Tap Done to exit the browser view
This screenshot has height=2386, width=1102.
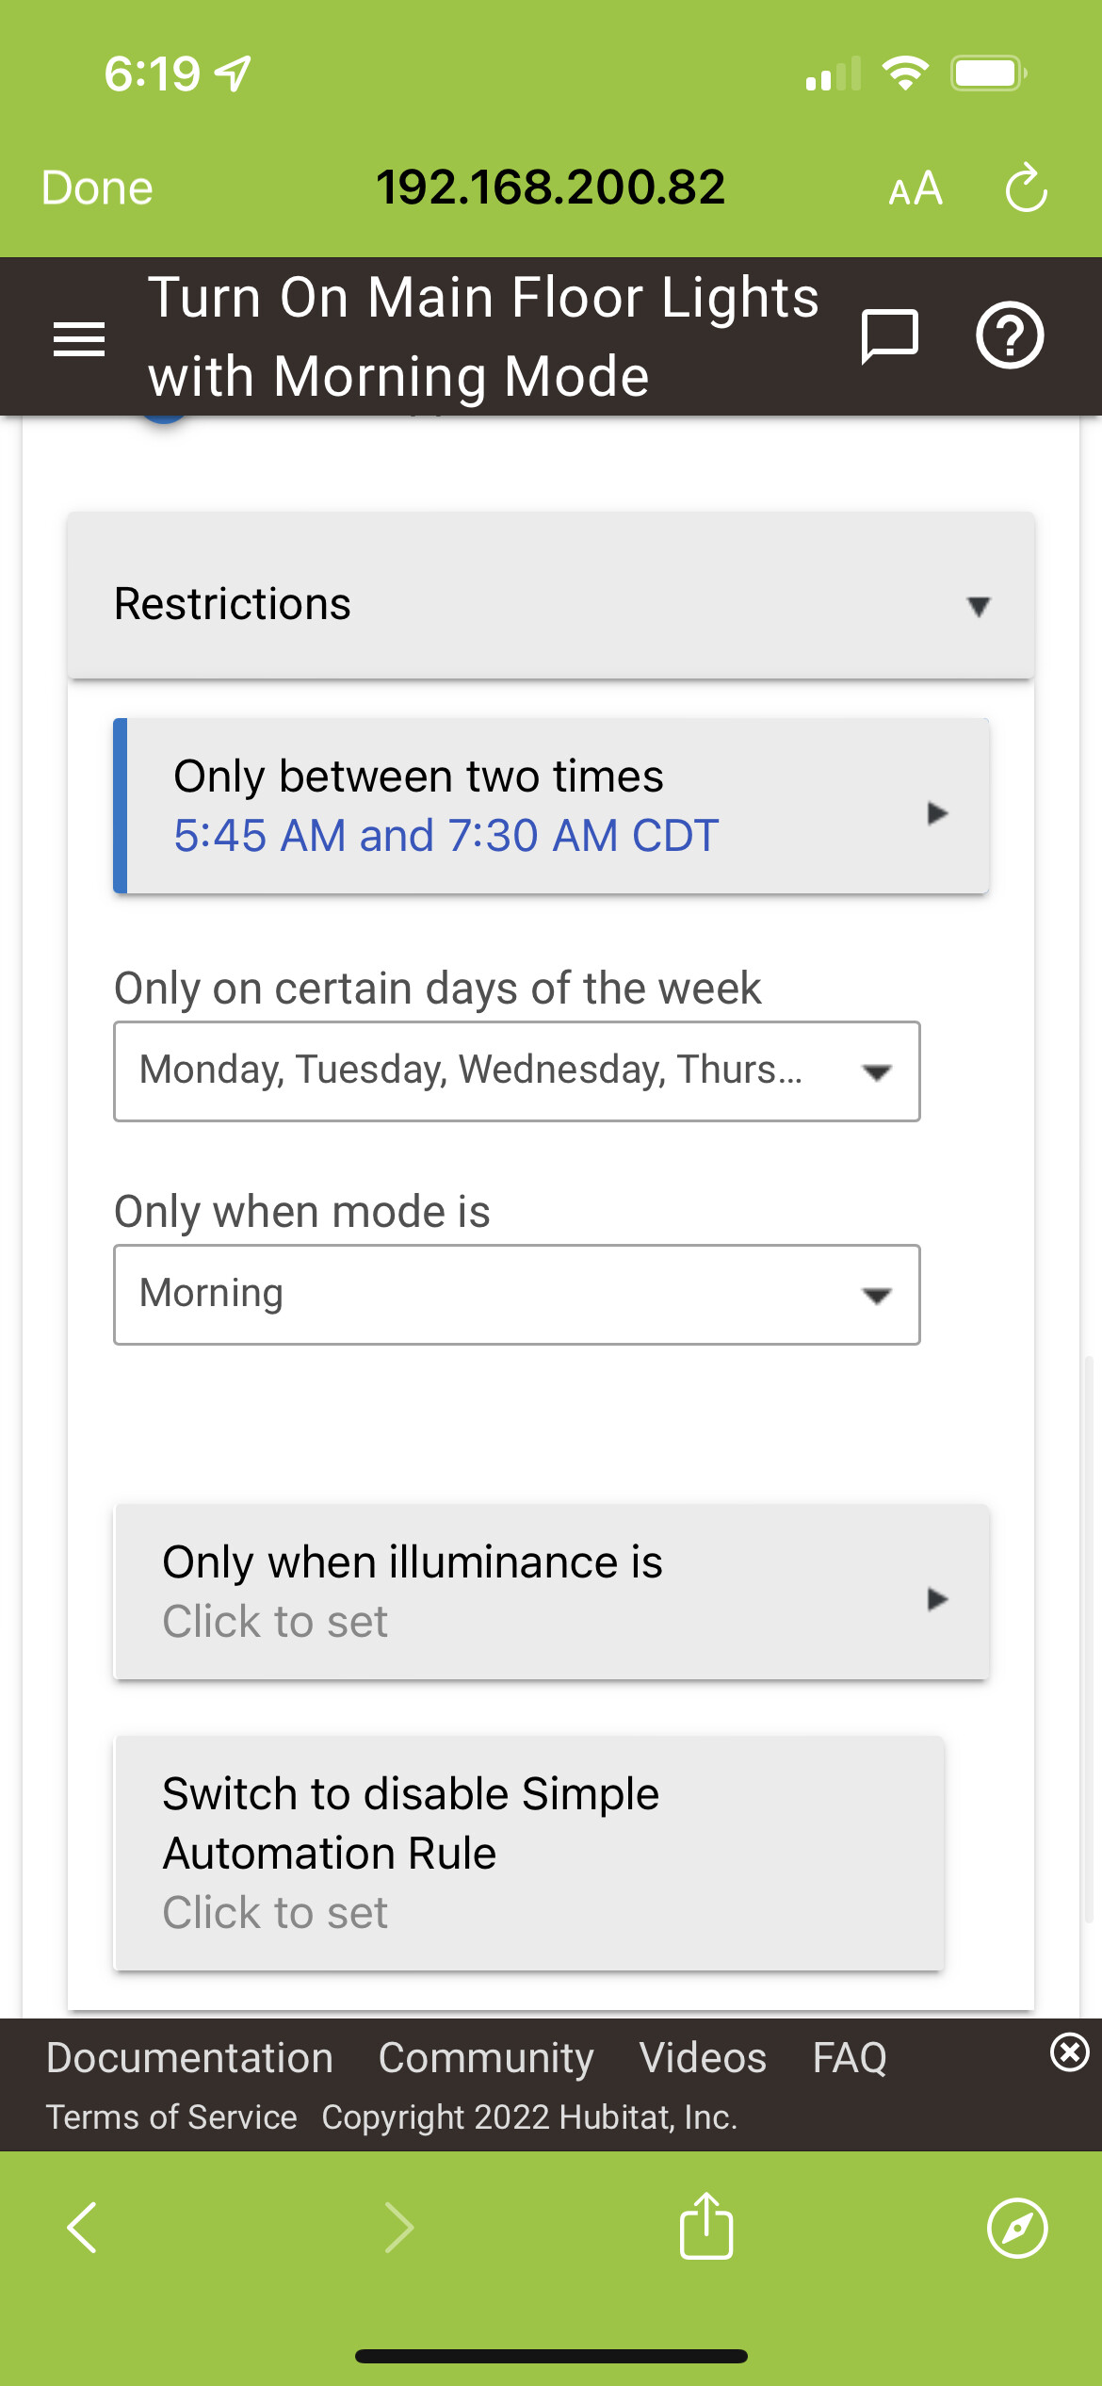point(95,188)
